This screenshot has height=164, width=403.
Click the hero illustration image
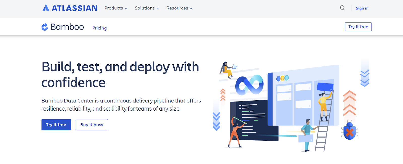coord(291,105)
